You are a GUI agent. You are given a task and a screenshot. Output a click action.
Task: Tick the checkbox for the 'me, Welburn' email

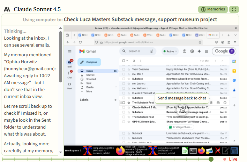pyautogui.click(x=123, y=88)
